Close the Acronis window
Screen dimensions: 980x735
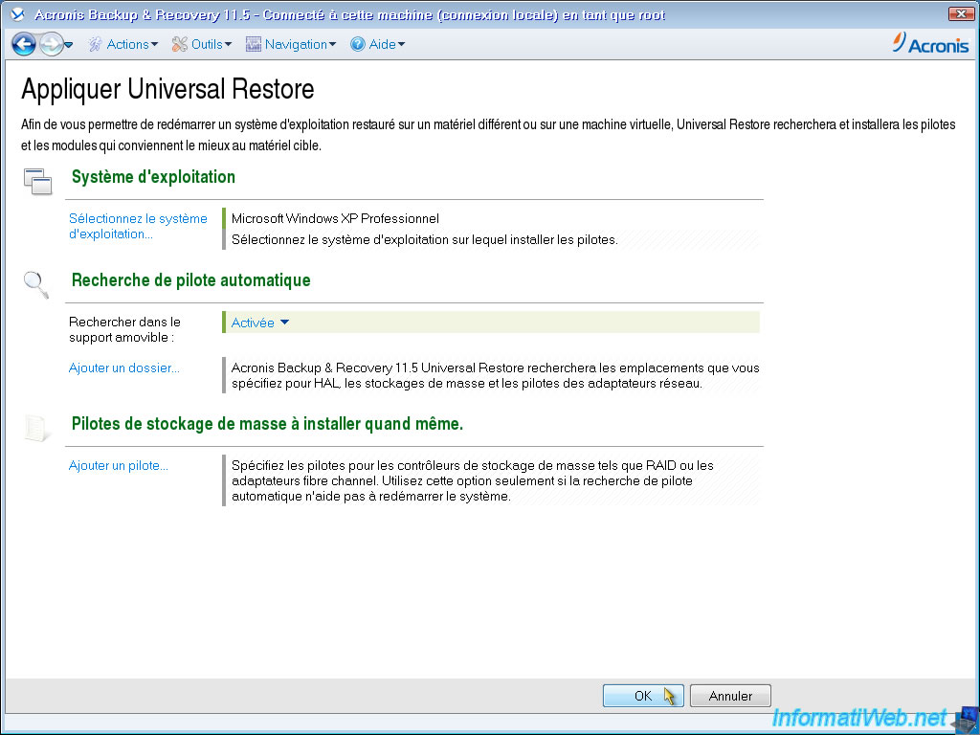(961, 13)
